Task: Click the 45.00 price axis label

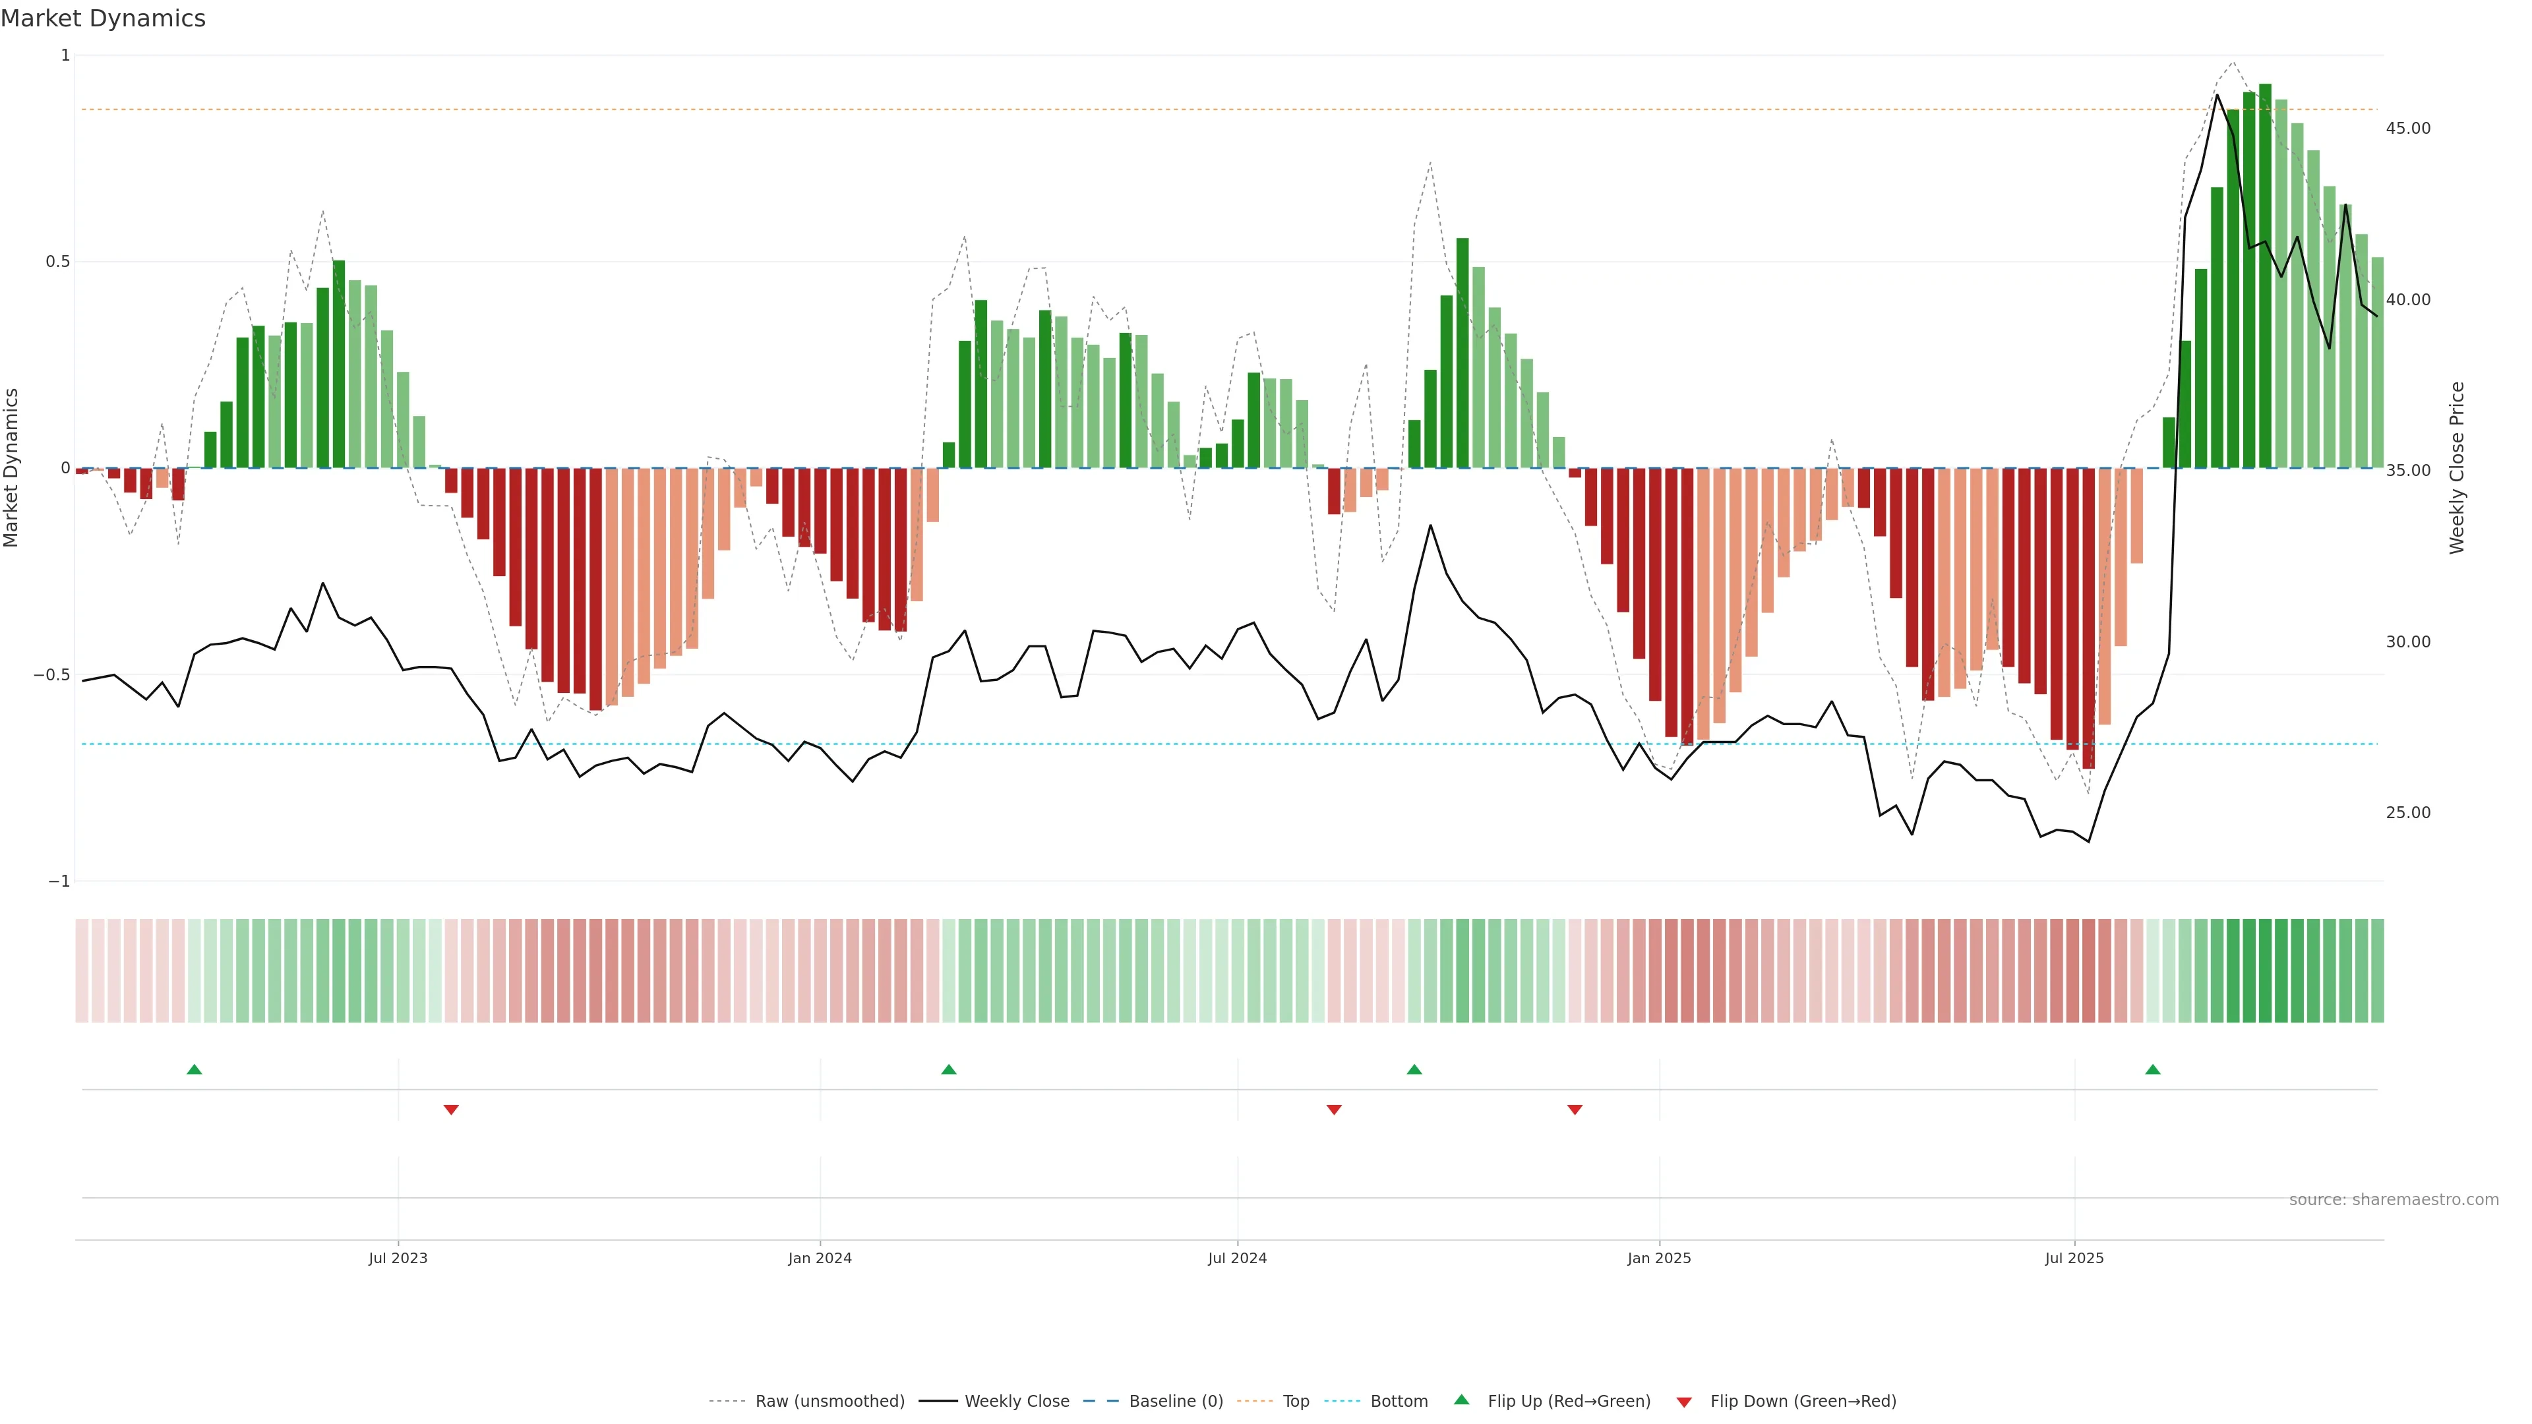Action: tap(2407, 129)
